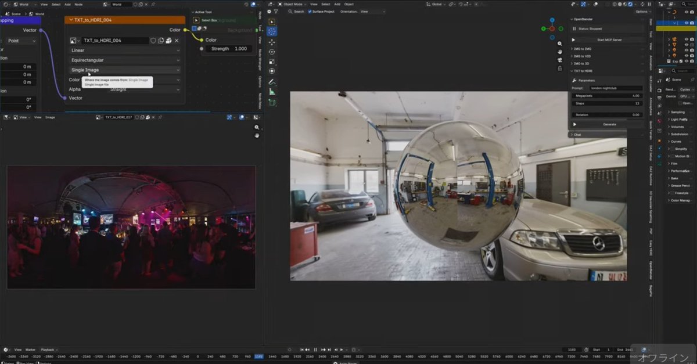The image size is (697, 364).
Task: Click the pan hand icon in image editor
Action: (x=257, y=135)
